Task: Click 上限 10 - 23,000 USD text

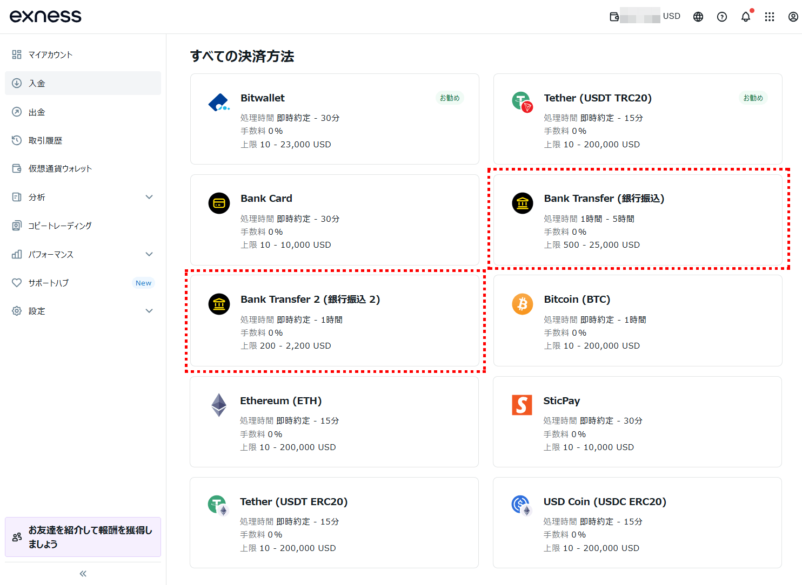Action: [286, 145]
